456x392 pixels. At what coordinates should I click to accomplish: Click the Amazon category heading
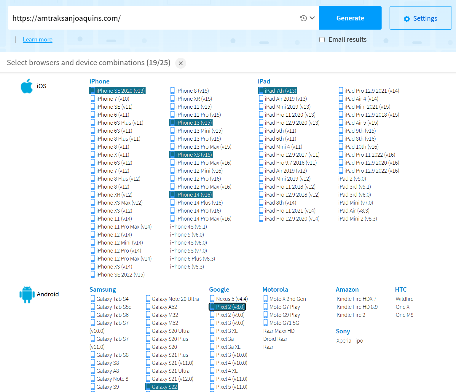tap(347, 289)
